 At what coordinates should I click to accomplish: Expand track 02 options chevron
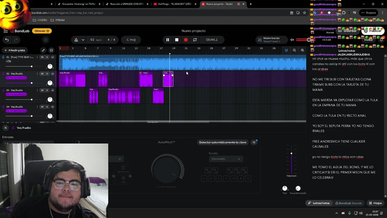[x=52, y=74]
